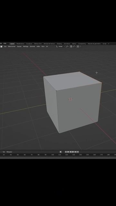Toggle proportional editing
Screen dimensions: 116x206
[78, 46]
